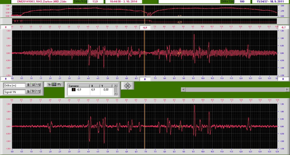Click the orange cursor line in the middle graph
Screen dimensions: 290x155
point(144,53)
